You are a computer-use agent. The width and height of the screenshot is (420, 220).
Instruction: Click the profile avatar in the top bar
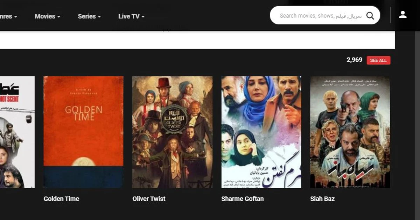coord(403,15)
